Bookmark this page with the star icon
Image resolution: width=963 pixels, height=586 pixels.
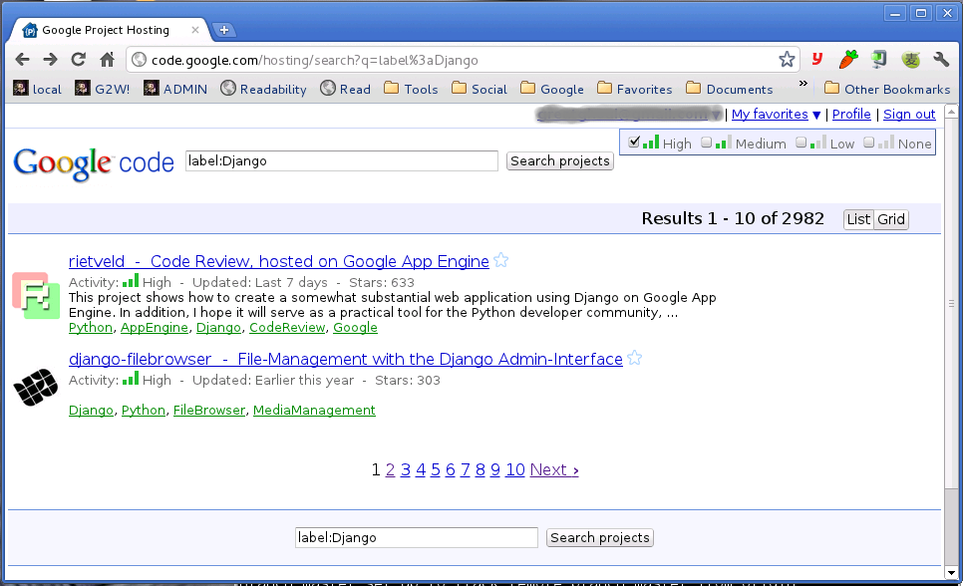[x=787, y=60]
